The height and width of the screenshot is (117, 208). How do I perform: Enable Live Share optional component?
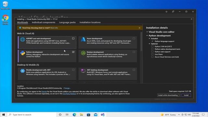[152, 54]
